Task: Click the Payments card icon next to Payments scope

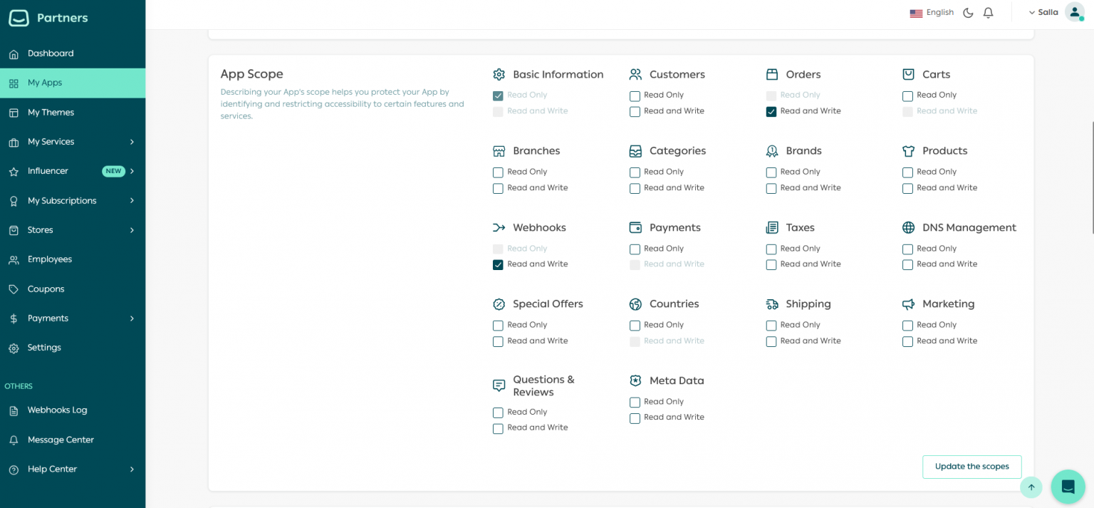Action: click(635, 227)
